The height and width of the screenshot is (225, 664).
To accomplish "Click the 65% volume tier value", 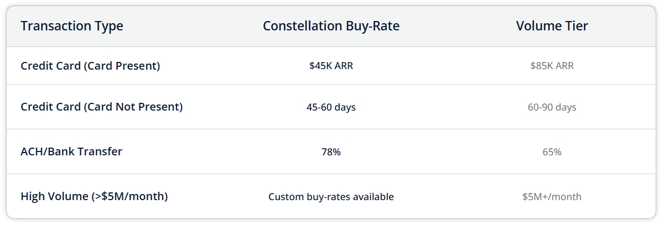I will 552,152.
